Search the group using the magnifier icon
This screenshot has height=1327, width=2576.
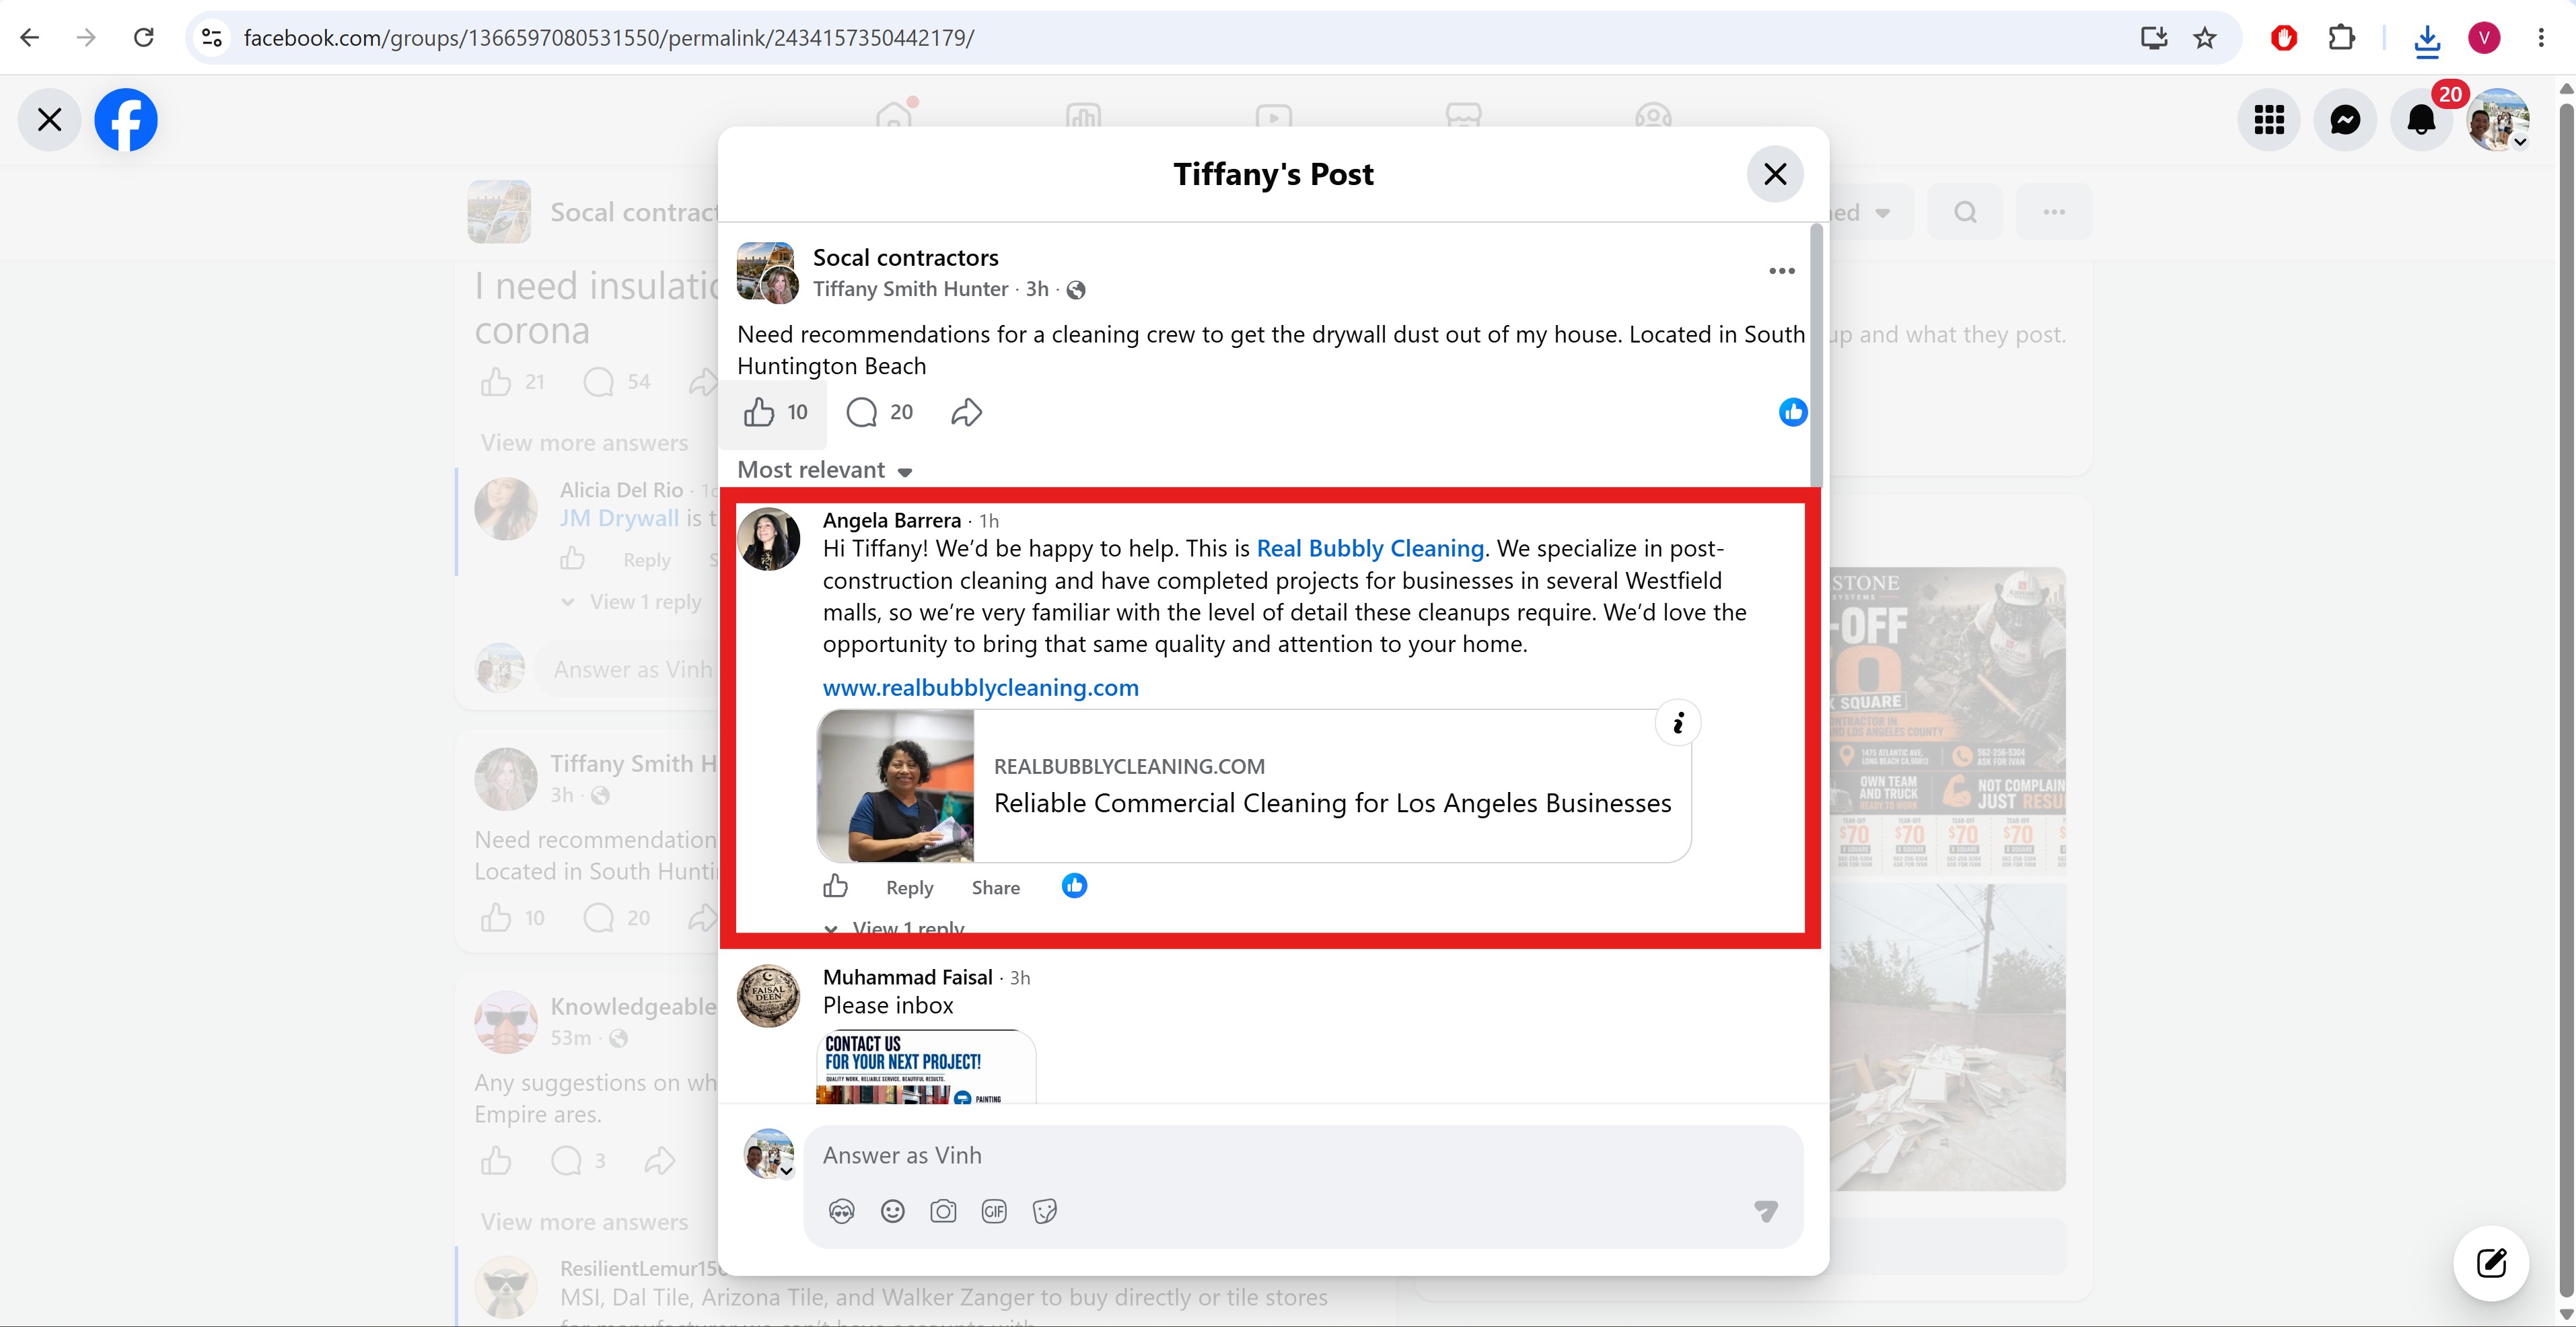[x=1965, y=212]
